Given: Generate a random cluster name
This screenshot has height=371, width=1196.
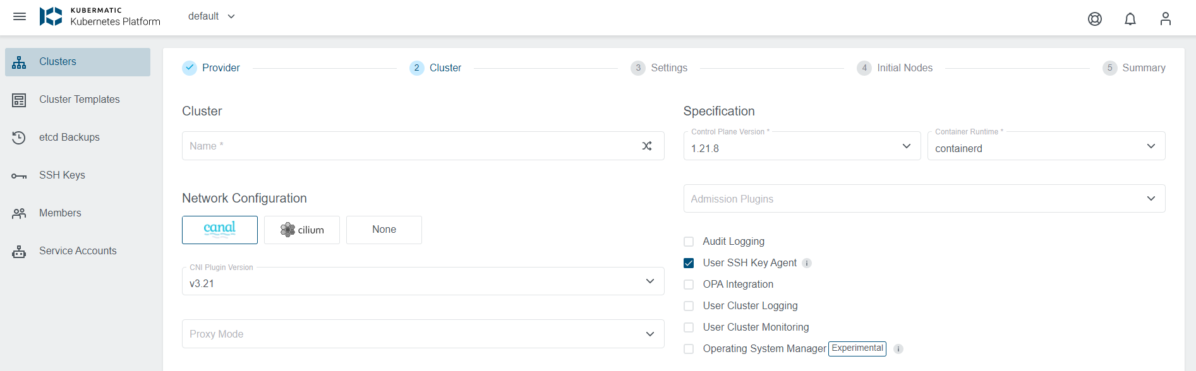Looking at the screenshot, I should 646,146.
